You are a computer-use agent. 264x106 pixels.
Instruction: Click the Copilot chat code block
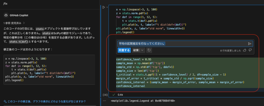coord(49,70)
